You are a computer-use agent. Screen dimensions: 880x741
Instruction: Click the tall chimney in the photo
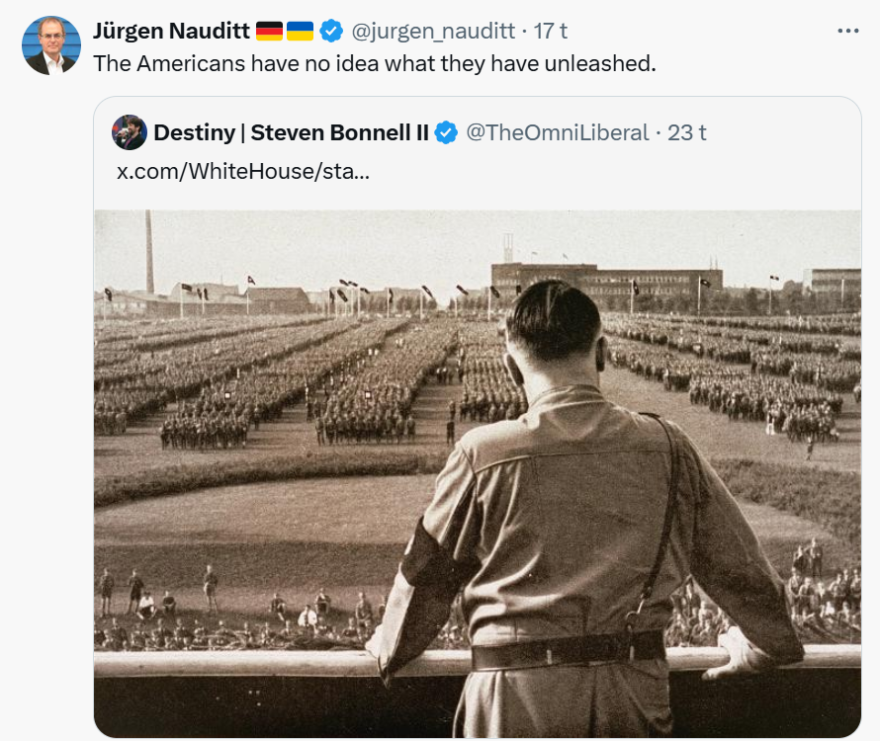tap(149, 252)
